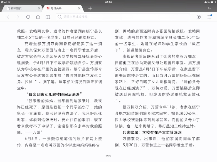Open the hamburger menu with blue dot

[x=209, y=17]
